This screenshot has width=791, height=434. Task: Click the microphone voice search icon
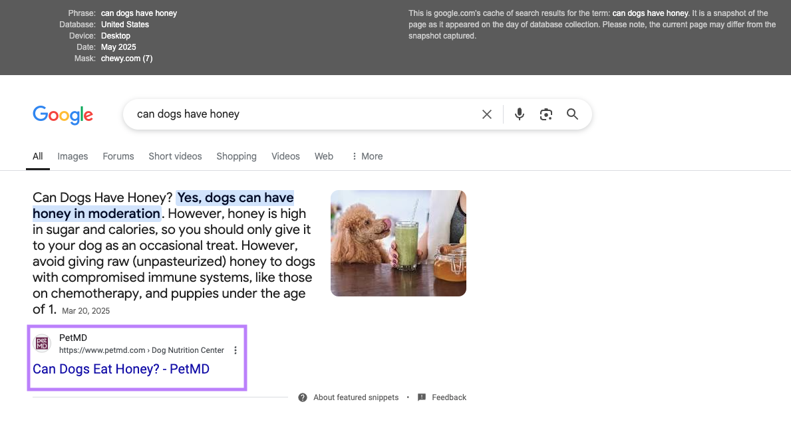520,114
